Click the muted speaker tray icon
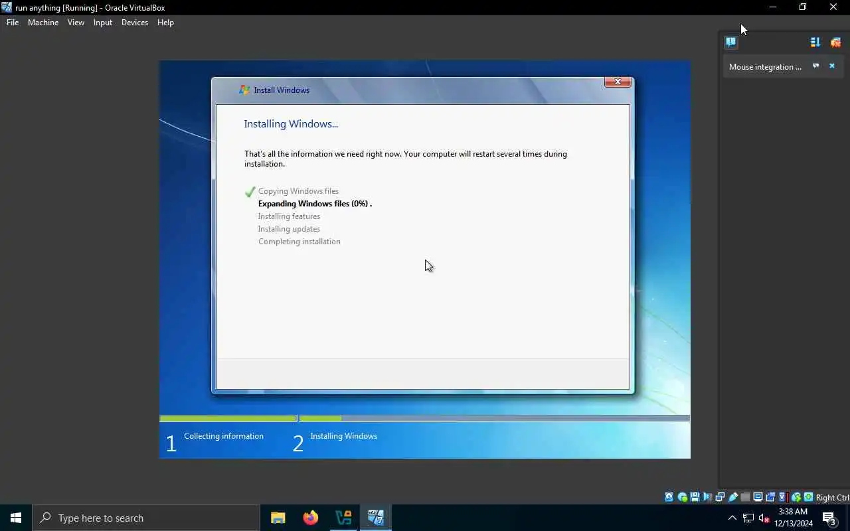The width and height of the screenshot is (850, 531). click(x=764, y=518)
